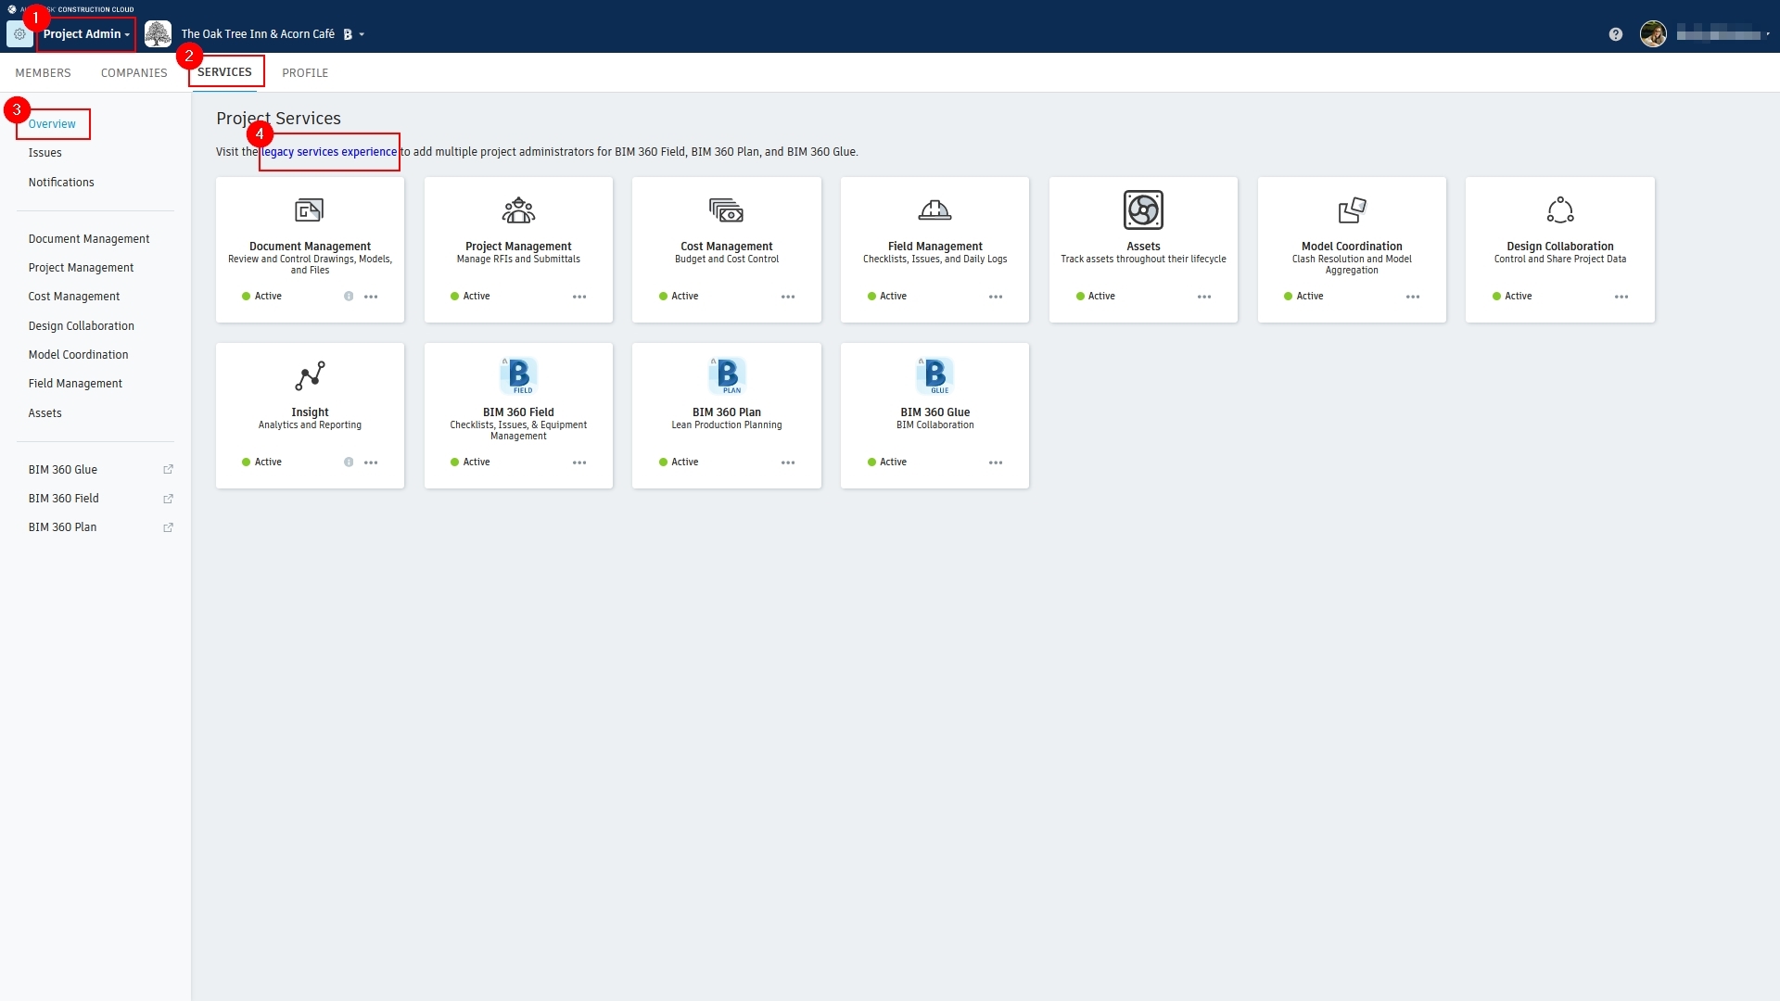Switch to the Members tab

pyautogui.click(x=43, y=72)
